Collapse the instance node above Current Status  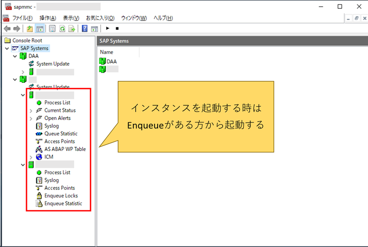coord(23,95)
